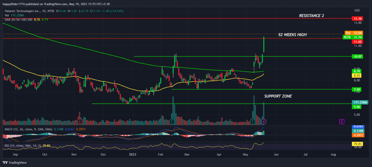
Task: Click the RESISTANCE 2 text annotation
Action: point(311,15)
